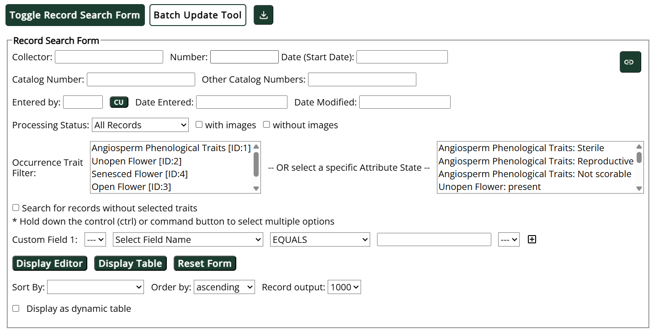Focus the Date (Start Date) field

402,57
